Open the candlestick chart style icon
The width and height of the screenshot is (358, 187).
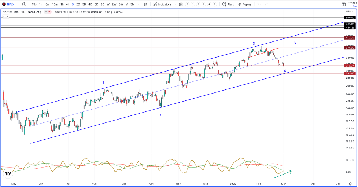(146, 4)
